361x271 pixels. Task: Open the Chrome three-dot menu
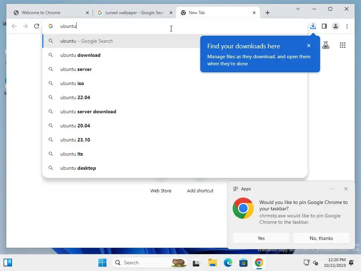(x=347, y=26)
